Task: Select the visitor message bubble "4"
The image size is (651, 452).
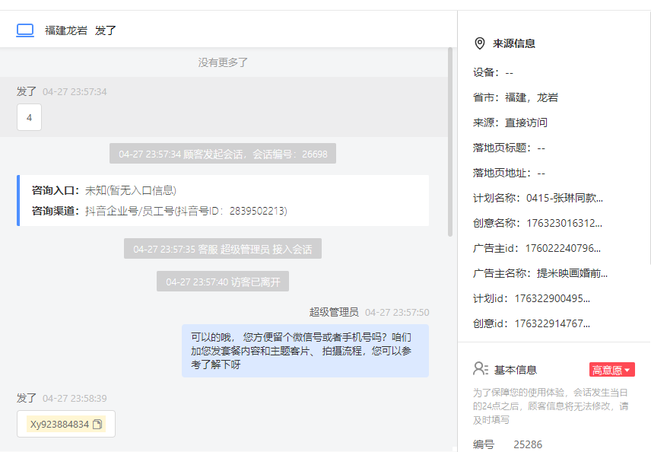Action: [29, 118]
